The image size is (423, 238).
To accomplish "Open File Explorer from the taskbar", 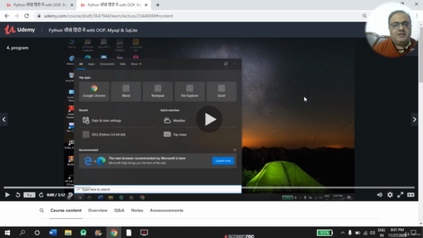I will click(x=68, y=233).
